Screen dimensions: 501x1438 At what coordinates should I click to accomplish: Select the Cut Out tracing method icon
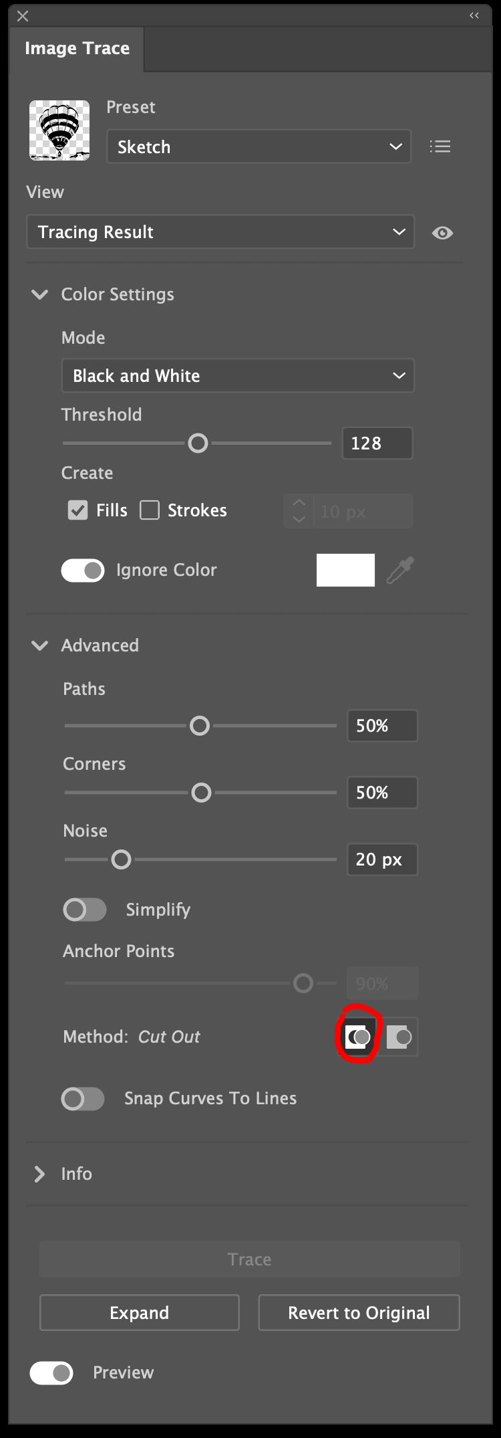pyautogui.click(x=357, y=1037)
